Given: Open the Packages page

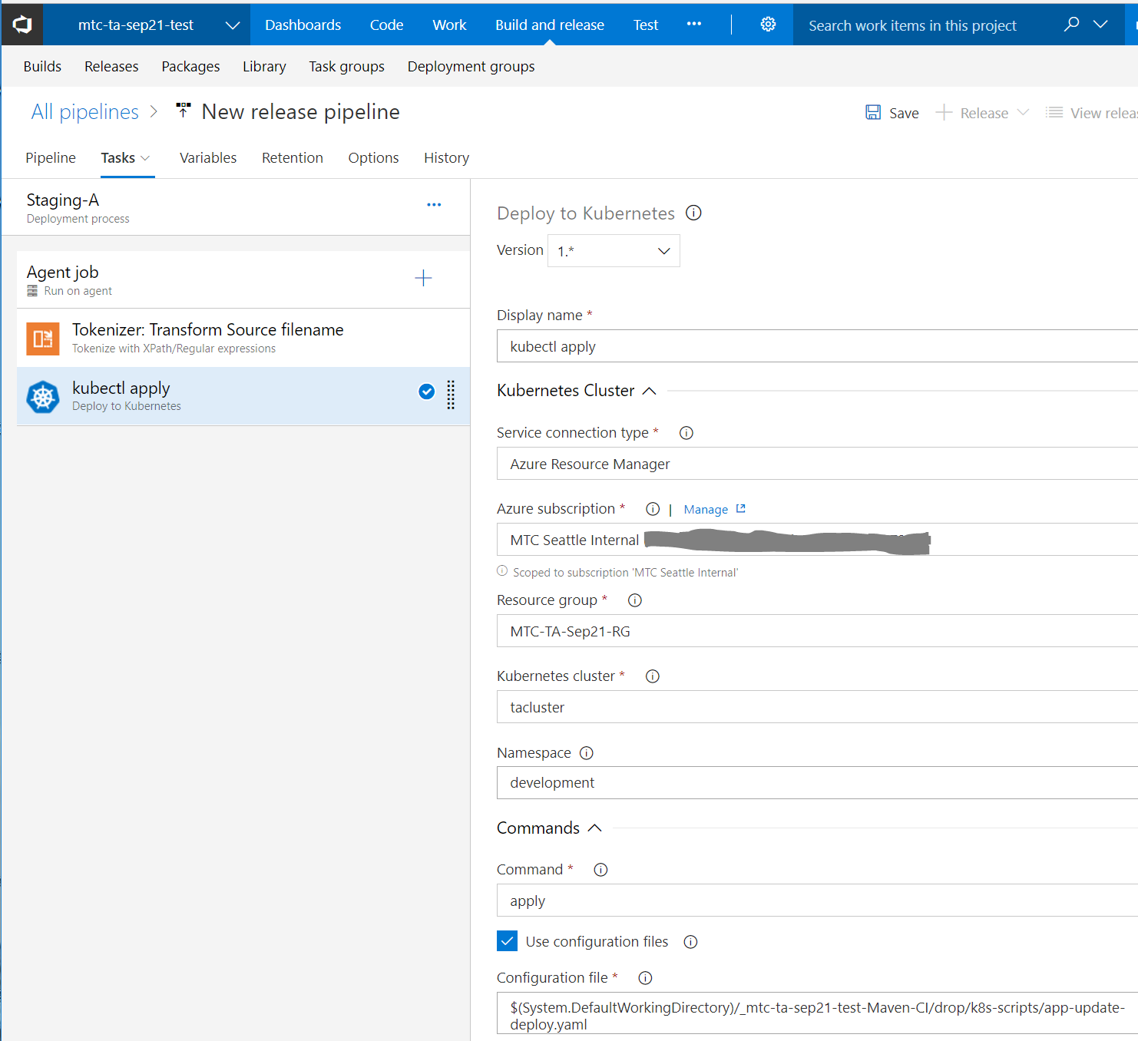Looking at the screenshot, I should 190,67.
